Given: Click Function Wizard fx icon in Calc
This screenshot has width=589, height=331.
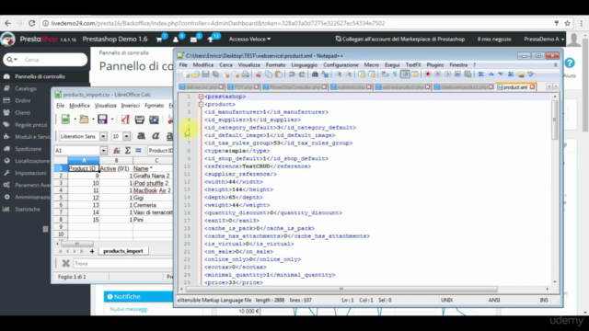Looking at the screenshot, I should 117,151.
